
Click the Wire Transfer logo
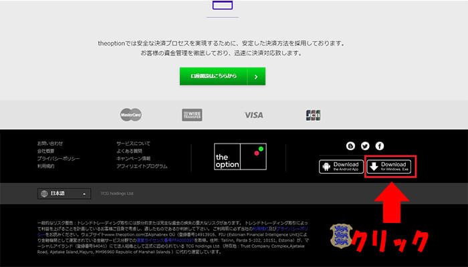193,115
